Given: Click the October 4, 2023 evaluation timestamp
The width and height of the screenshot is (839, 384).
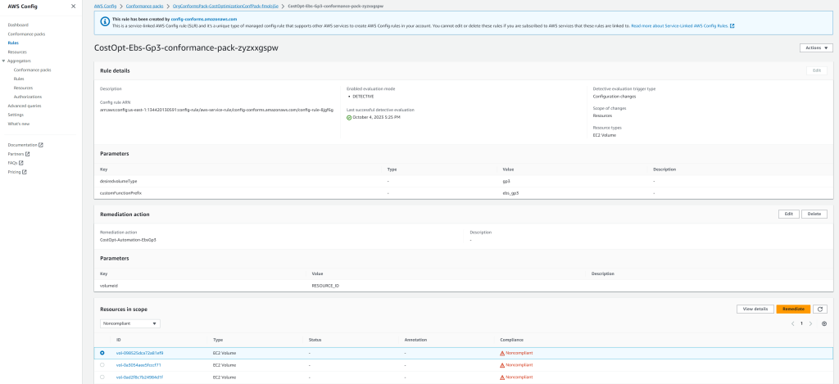Looking at the screenshot, I should coord(376,118).
